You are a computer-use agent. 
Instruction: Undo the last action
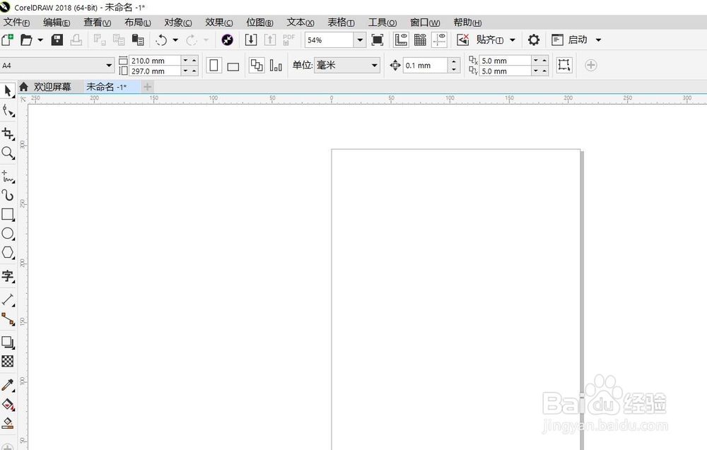(161, 40)
